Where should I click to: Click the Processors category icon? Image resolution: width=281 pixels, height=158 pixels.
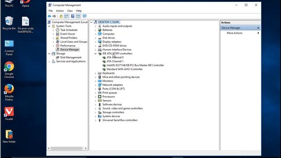[100, 97]
